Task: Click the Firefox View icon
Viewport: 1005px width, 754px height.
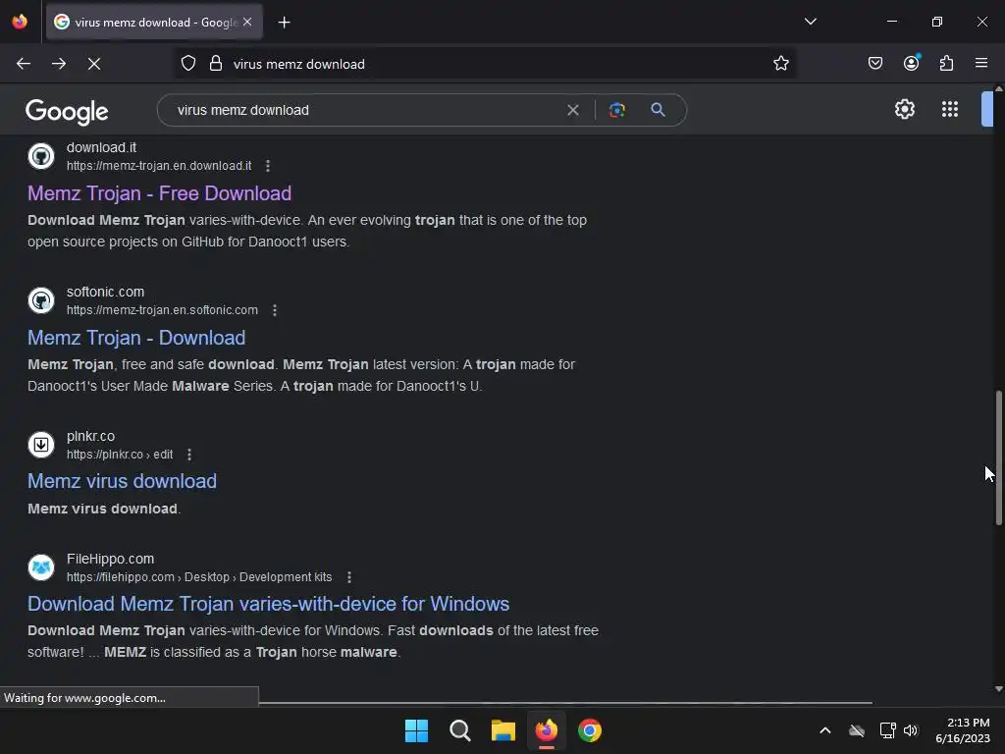Action: pos(20,22)
